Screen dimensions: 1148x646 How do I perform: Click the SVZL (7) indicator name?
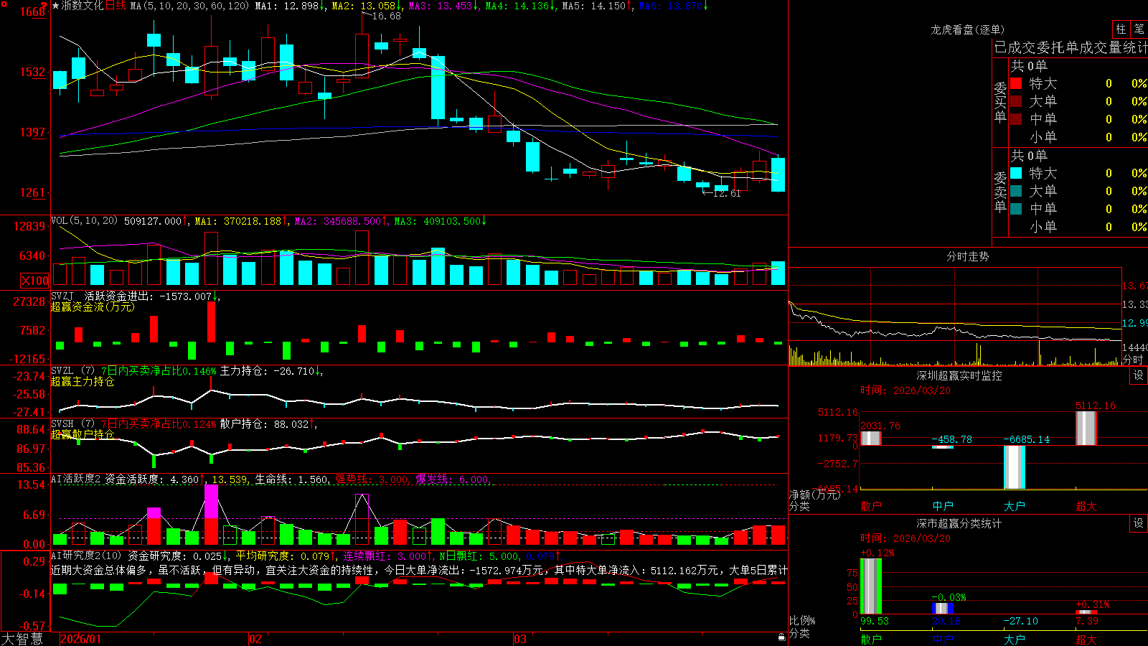point(72,370)
